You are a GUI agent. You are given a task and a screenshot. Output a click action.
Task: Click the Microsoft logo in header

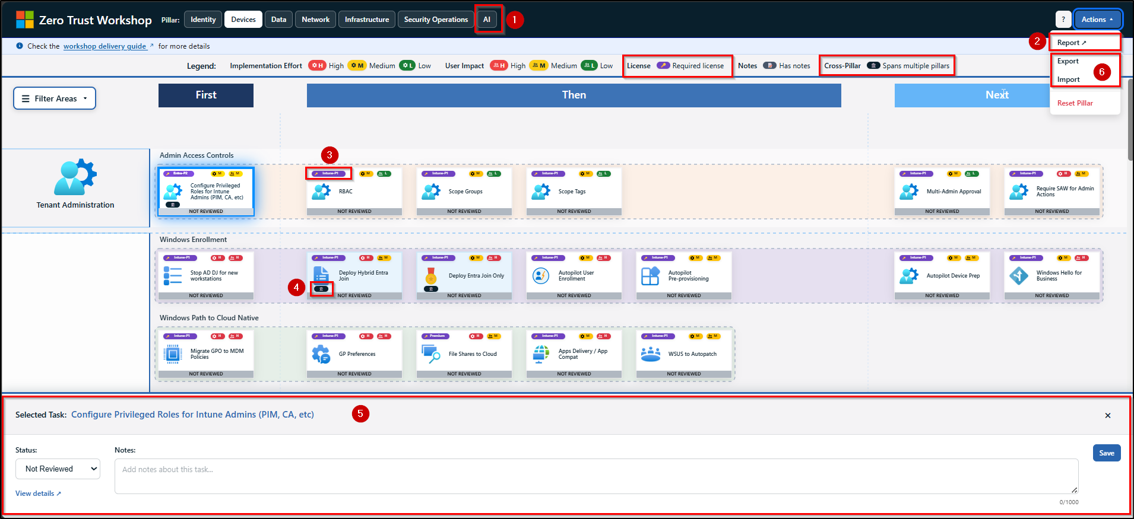click(25, 20)
